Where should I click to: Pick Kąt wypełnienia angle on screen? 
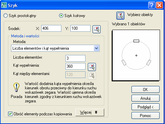click(x=92, y=67)
